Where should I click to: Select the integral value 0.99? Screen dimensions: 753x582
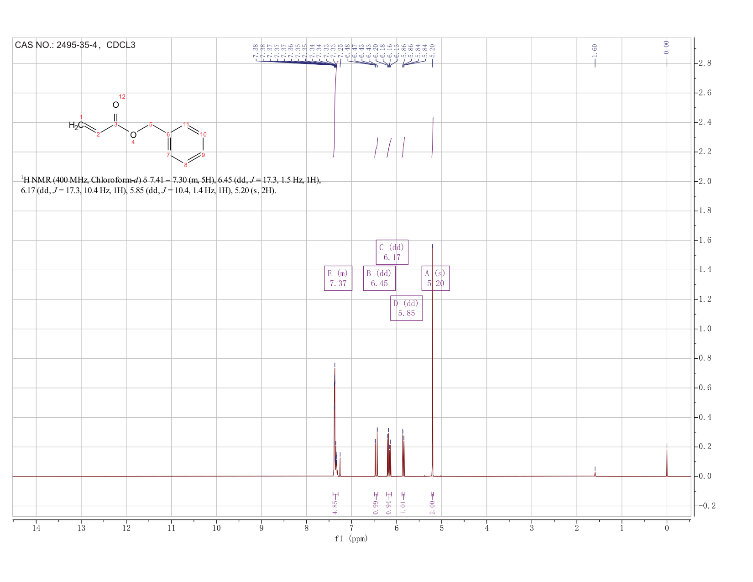tap(376, 507)
